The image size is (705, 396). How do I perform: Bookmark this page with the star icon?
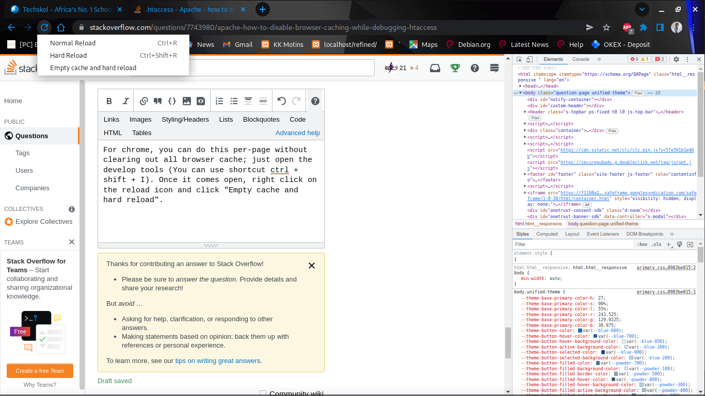tap(606, 27)
